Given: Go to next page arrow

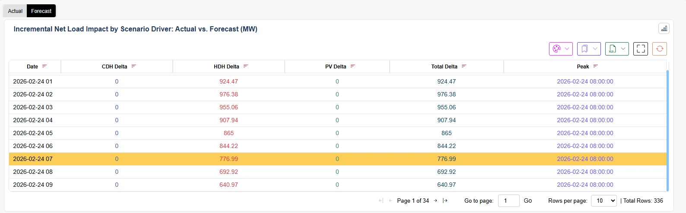Looking at the screenshot, I should click(435, 201).
